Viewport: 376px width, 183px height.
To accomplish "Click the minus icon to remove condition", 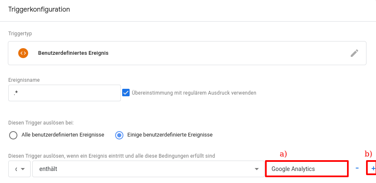I will 357,168.
